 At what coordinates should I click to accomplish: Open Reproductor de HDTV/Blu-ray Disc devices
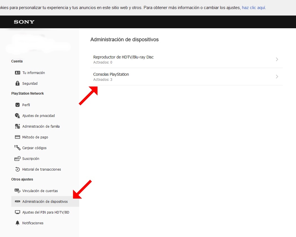[187, 59]
